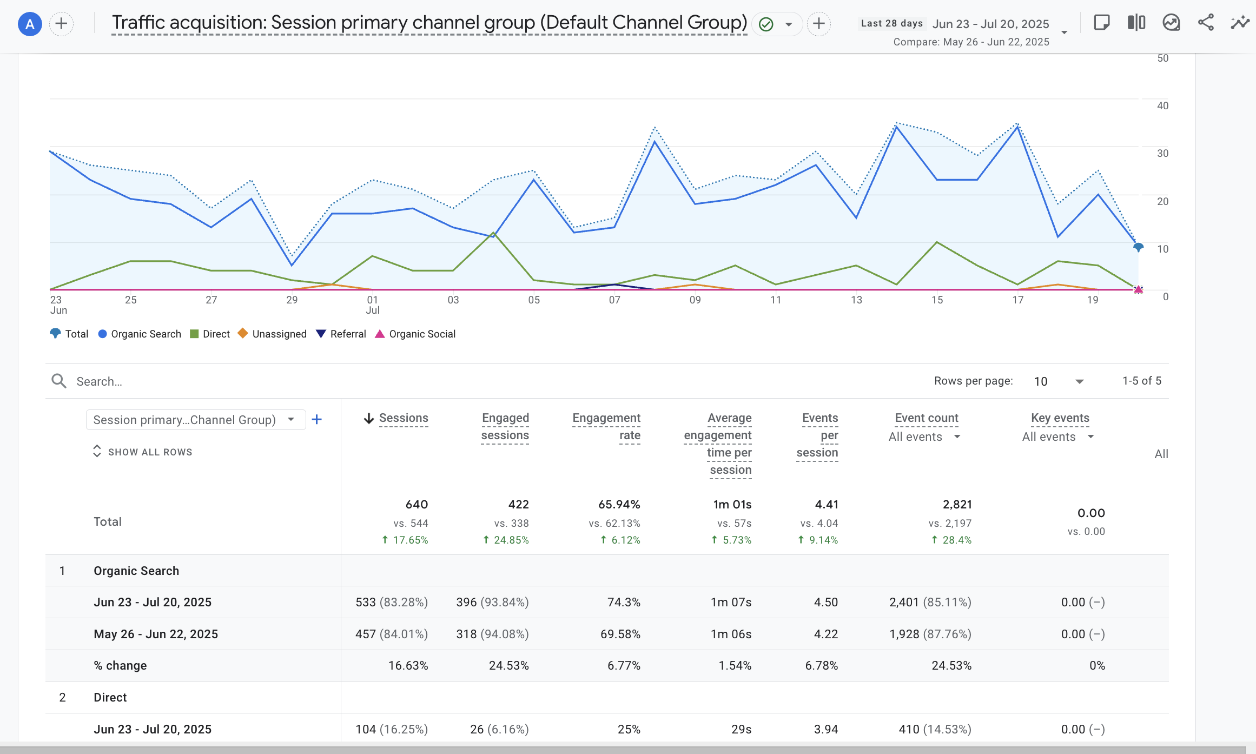The image size is (1256, 754).
Task: Toggle the Direct legend series
Action: coord(210,334)
